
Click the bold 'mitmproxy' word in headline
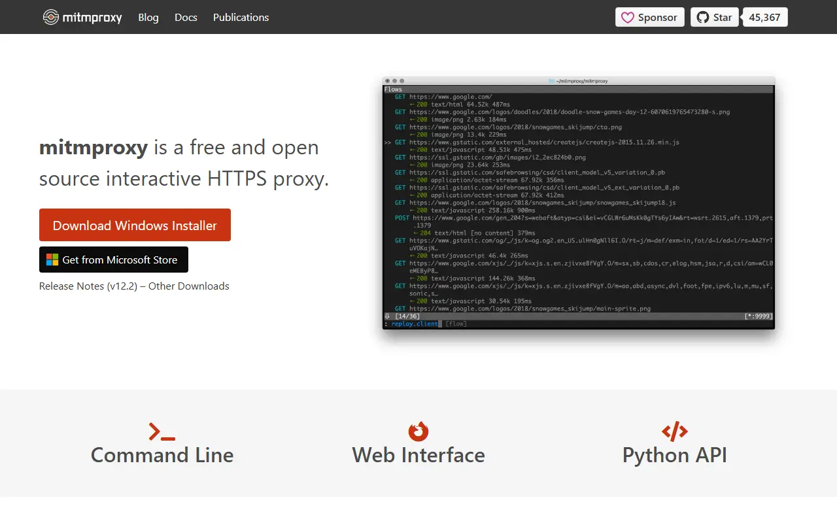[x=94, y=148]
